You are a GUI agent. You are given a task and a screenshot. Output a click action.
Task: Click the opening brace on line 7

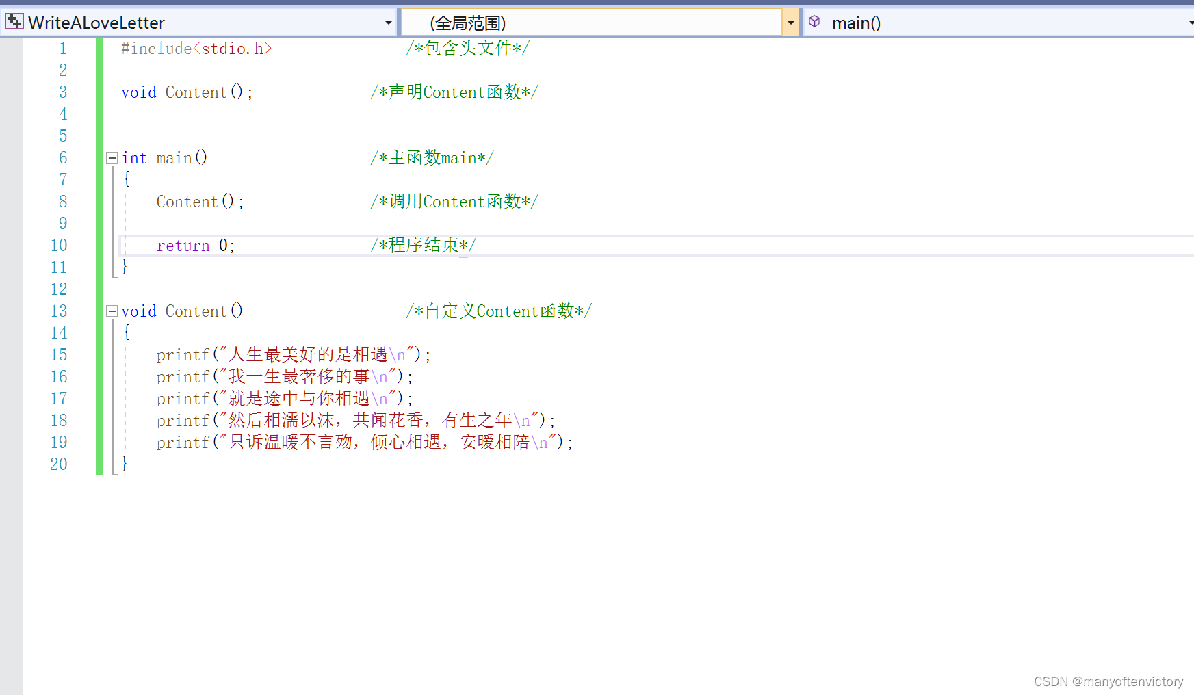(x=126, y=179)
